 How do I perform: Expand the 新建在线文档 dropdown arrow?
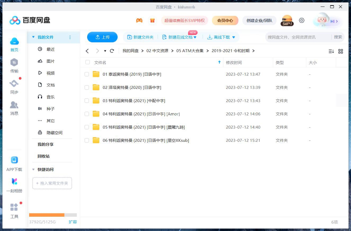click(196, 37)
